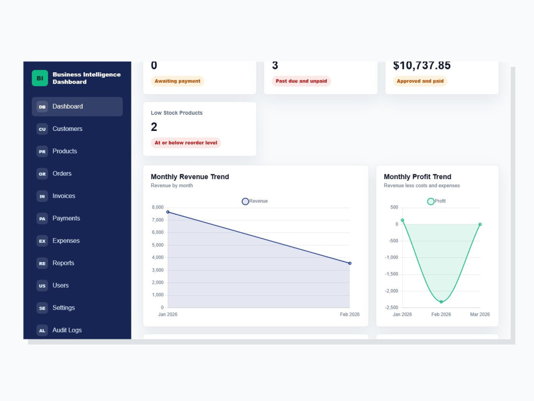534x401 pixels.
Task: Click the PA icon beside Payments
Action: pos(42,219)
